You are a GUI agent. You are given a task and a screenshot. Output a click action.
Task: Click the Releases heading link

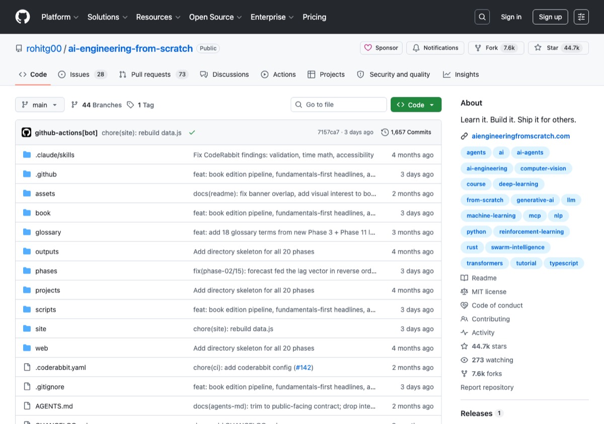click(476, 413)
